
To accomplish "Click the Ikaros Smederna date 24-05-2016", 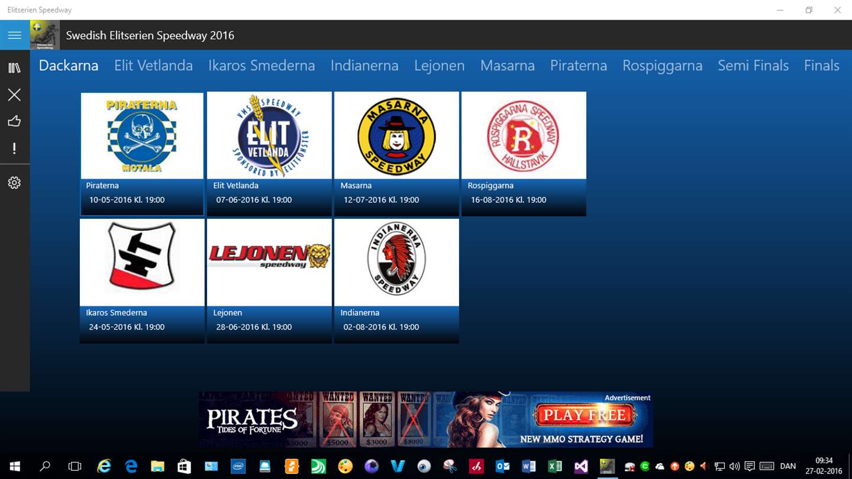I will pyautogui.click(x=127, y=327).
